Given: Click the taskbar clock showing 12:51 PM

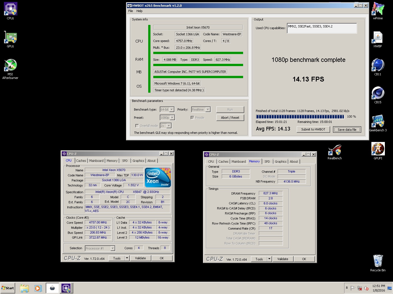Looking at the screenshot, I should (x=379, y=288).
